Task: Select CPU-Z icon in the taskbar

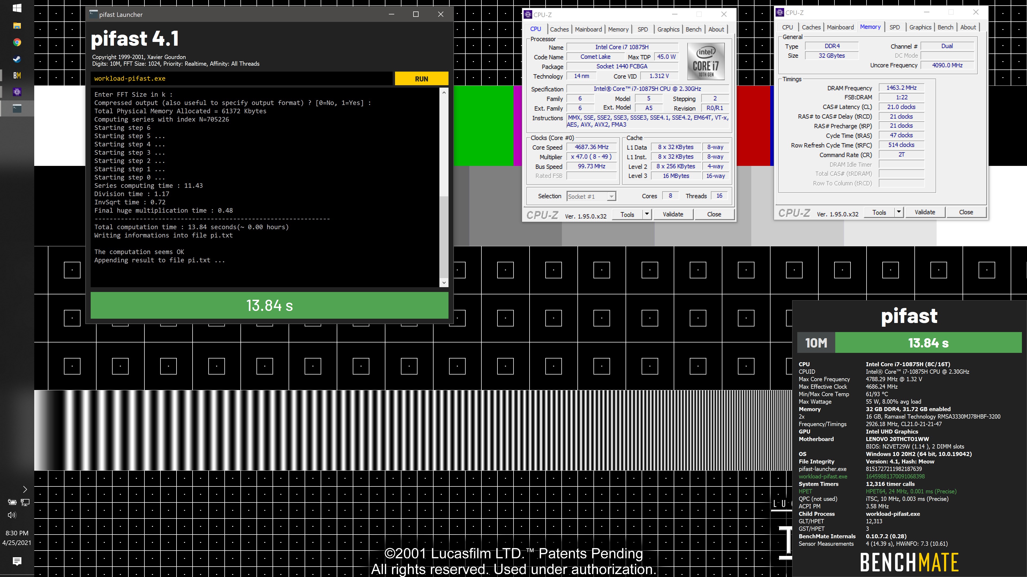Action: tap(17, 92)
